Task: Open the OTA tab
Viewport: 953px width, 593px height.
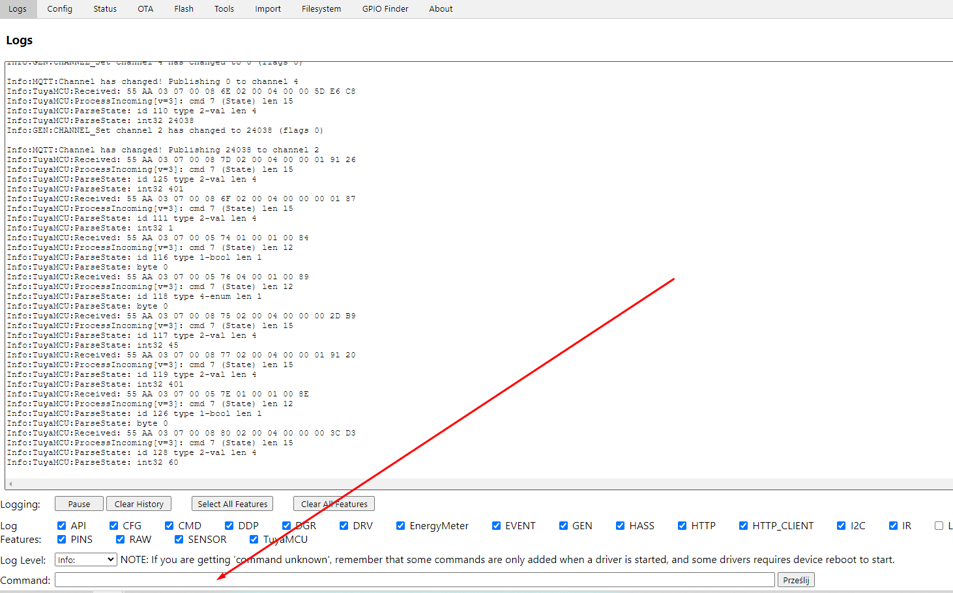Action: pyautogui.click(x=145, y=8)
